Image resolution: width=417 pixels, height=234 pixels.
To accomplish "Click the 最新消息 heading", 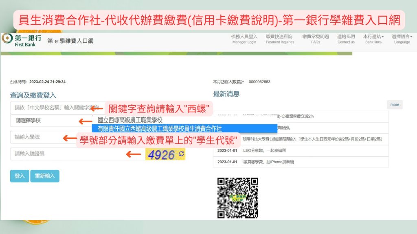I will point(226,94).
